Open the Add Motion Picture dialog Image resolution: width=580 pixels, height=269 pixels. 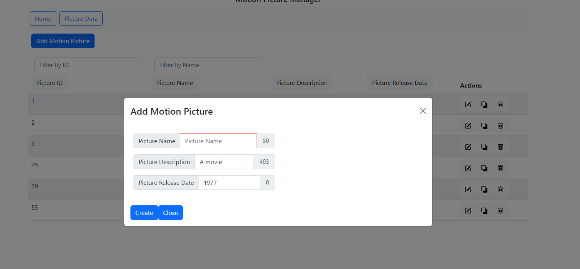[63, 41]
